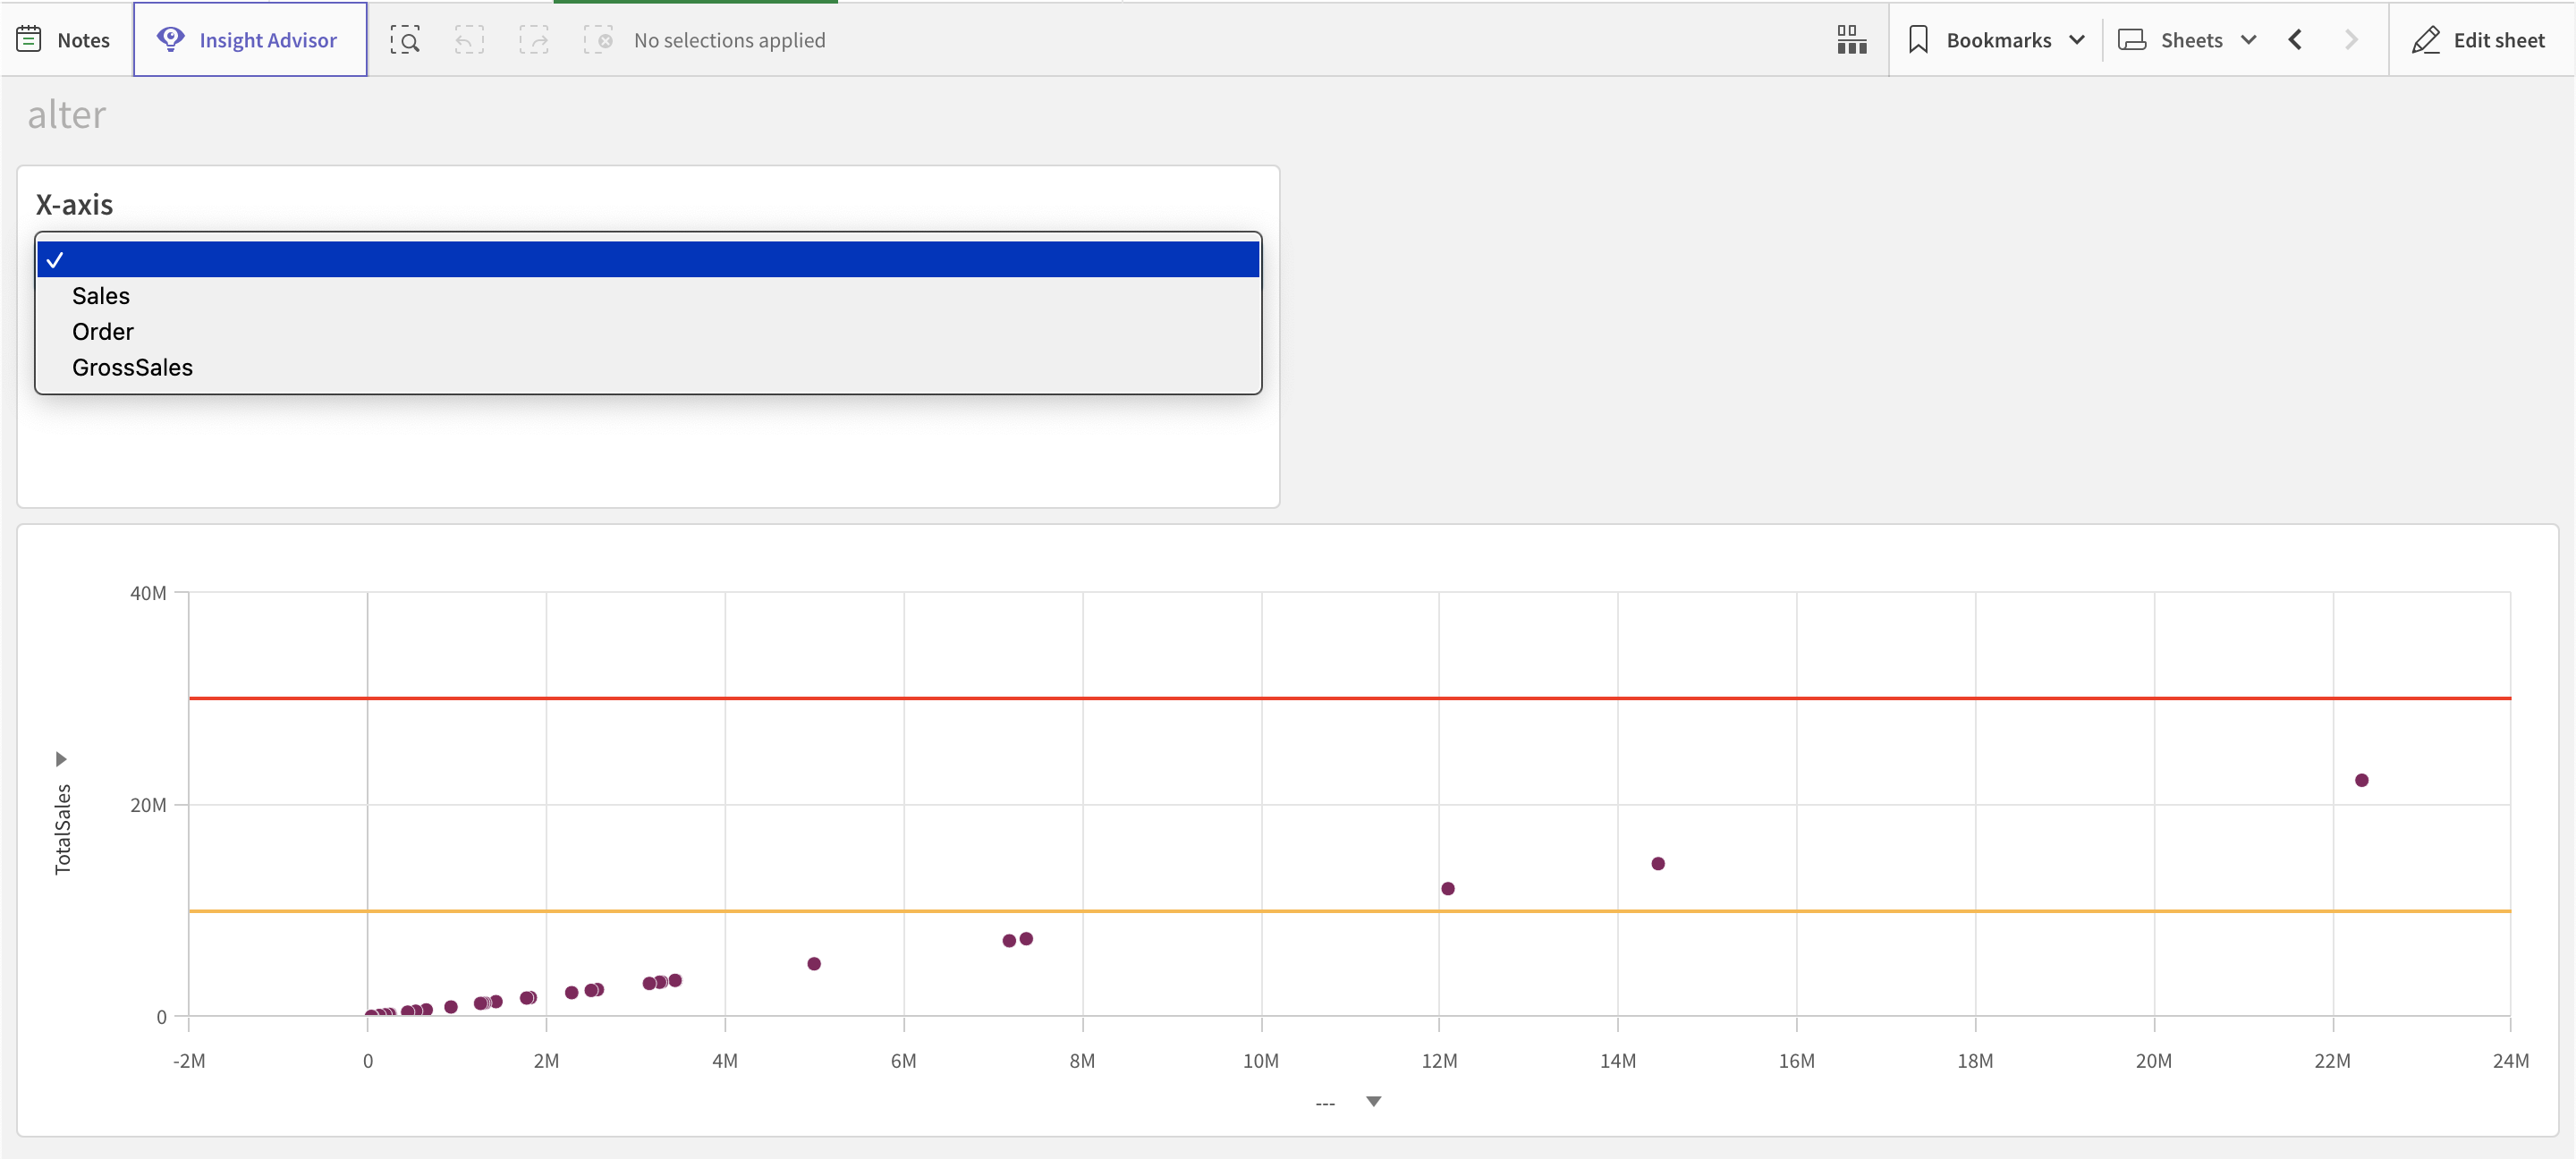Image resolution: width=2576 pixels, height=1159 pixels.
Task: Click the Bookmarks bookmark icon
Action: point(1920,40)
